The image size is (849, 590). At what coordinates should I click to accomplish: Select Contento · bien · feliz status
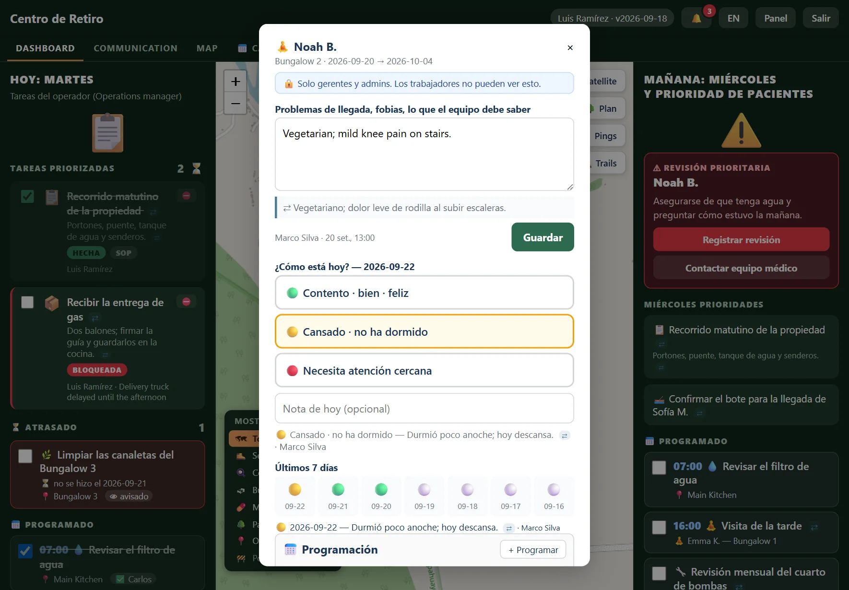pyautogui.click(x=424, y=293)
